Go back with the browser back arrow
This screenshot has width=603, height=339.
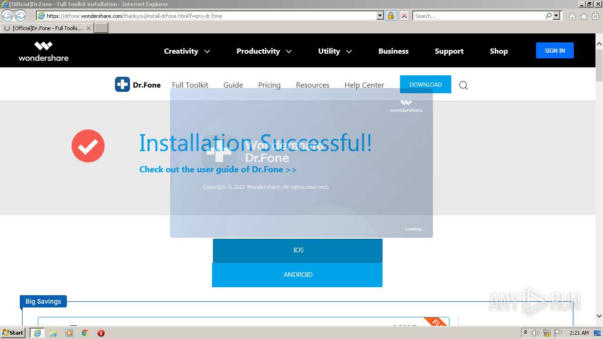pos(8,16)
